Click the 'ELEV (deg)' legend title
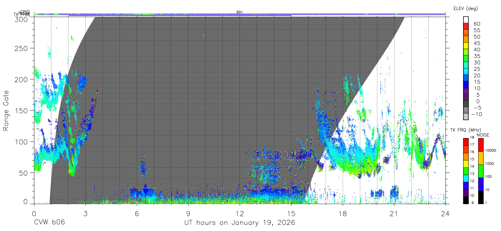The image size is (501, 231). click(466, 8)
